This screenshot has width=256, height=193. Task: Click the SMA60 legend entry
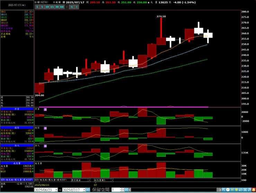click(x=17, y=20)
